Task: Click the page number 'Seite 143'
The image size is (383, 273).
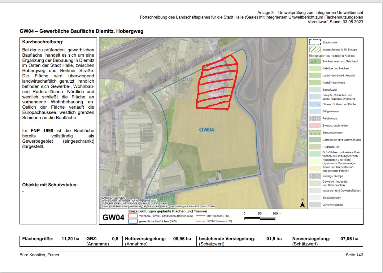Action: pyautogui.click(x=355, y=255)
